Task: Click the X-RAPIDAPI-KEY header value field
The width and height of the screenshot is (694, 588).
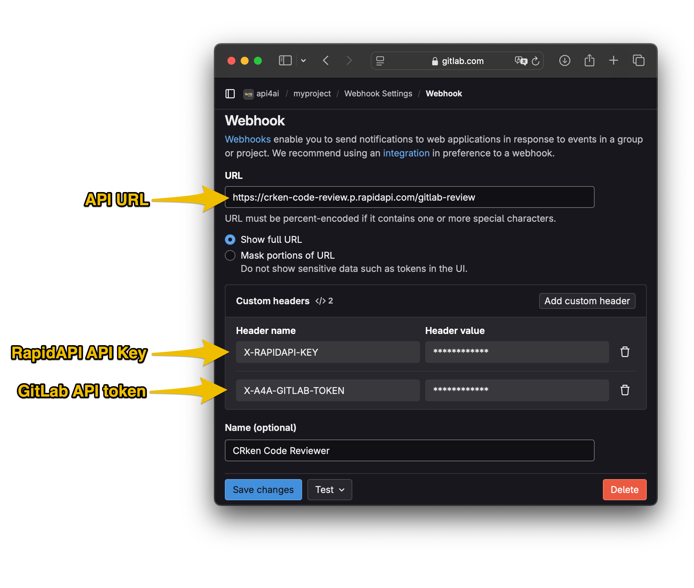Action: pos(517,352)
